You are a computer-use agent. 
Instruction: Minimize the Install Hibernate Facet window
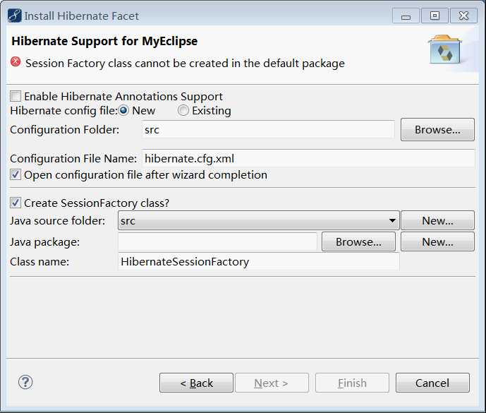406,16
